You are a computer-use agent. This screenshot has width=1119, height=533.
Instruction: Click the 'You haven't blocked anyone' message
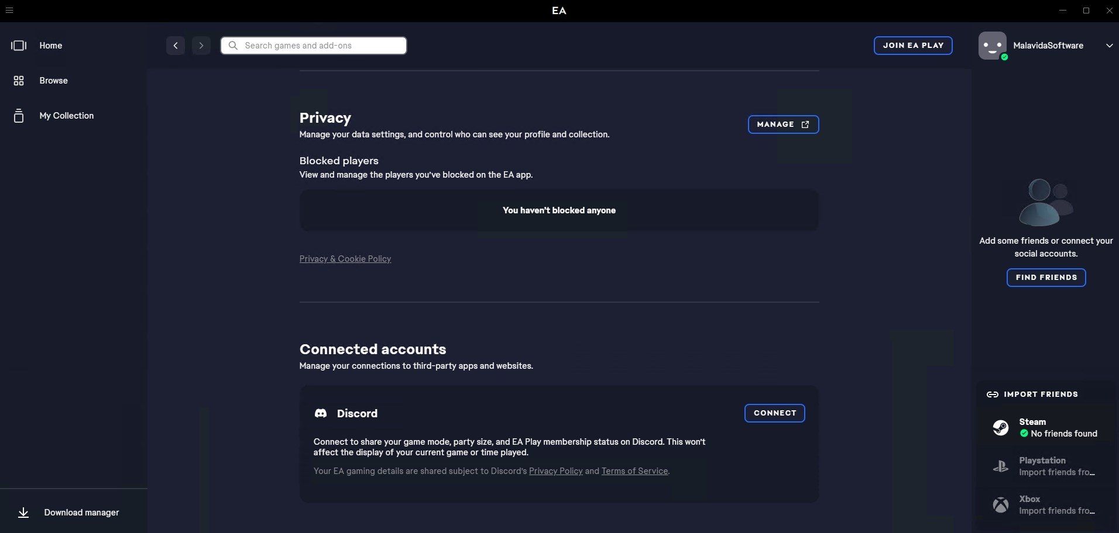pyautogui.click(x=559, y=210)
